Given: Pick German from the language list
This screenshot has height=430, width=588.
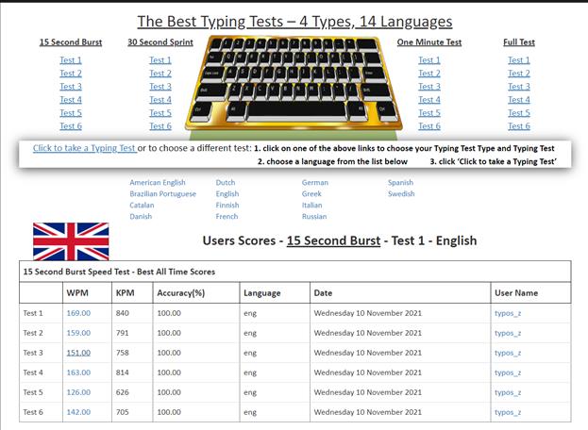Looking at the screenshot, I should (x=315, y=183).
